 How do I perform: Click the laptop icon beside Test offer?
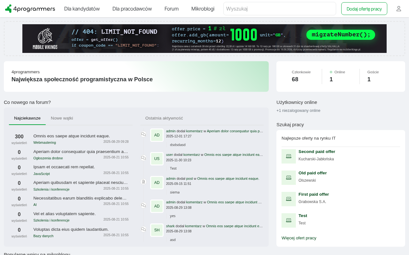point(289,220)
